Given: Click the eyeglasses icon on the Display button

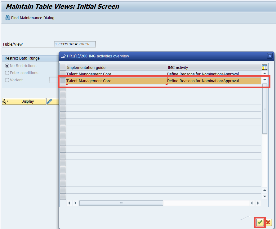Looking at the screenshot, I should tap(5, 101).
